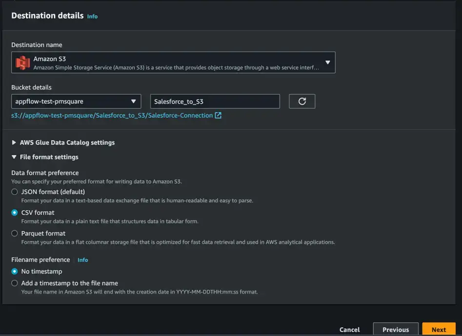Choose the No timestamp option
The image size is (462, 336).
(x=15, y=271)
